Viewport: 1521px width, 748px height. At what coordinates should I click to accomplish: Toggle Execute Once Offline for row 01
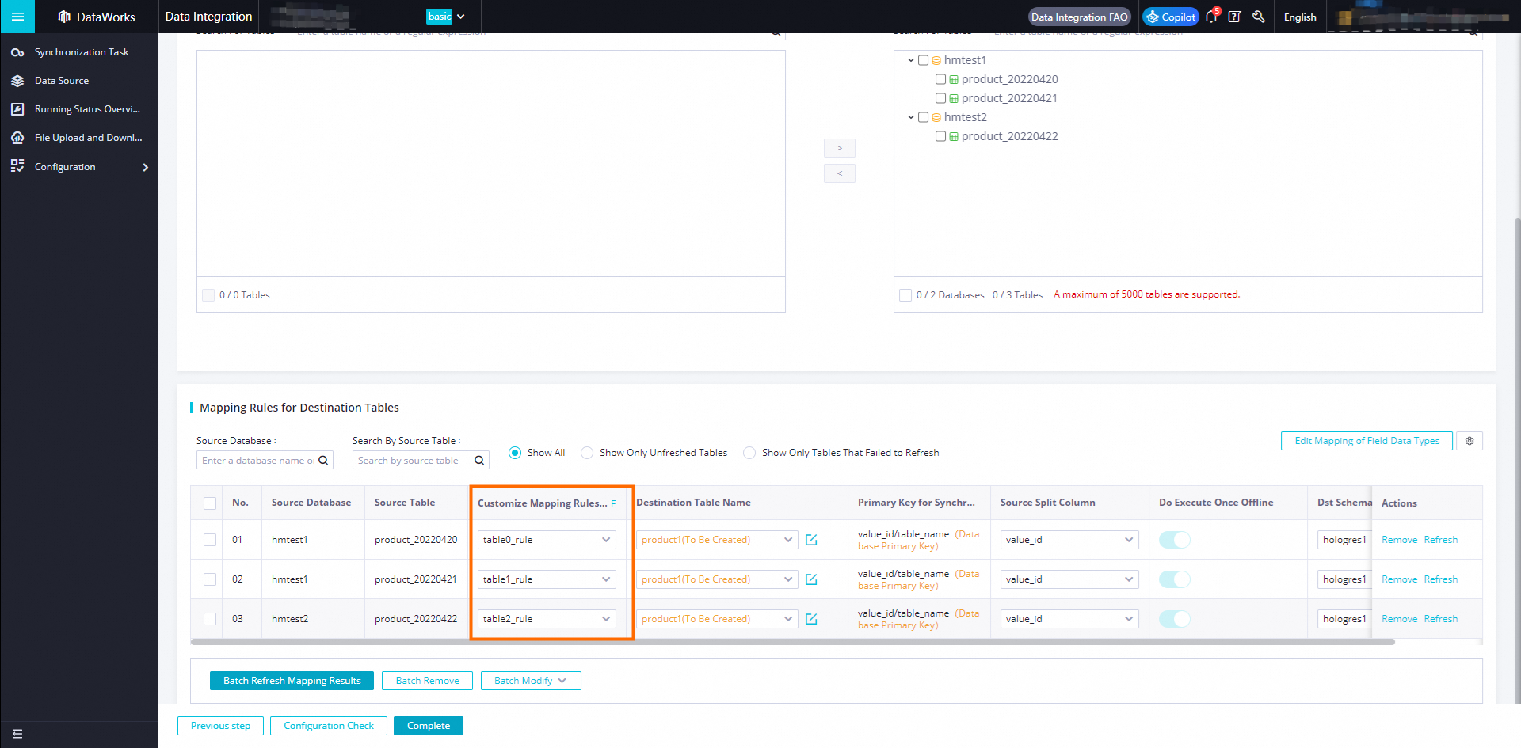(x=1175, y=540)
